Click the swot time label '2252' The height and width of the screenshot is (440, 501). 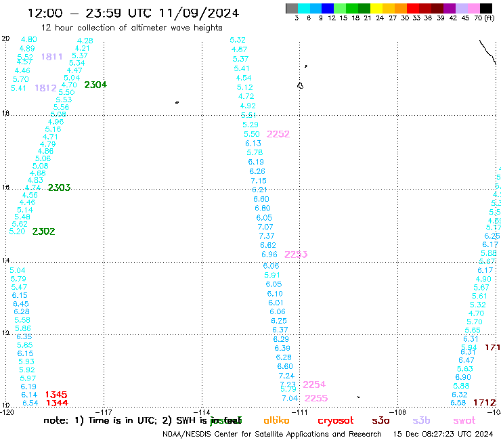tap(278, 134)
